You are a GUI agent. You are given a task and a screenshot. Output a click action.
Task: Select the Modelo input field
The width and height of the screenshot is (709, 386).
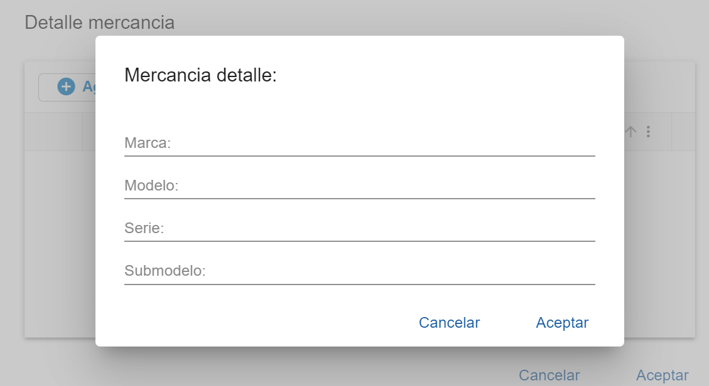click(359, 185)
